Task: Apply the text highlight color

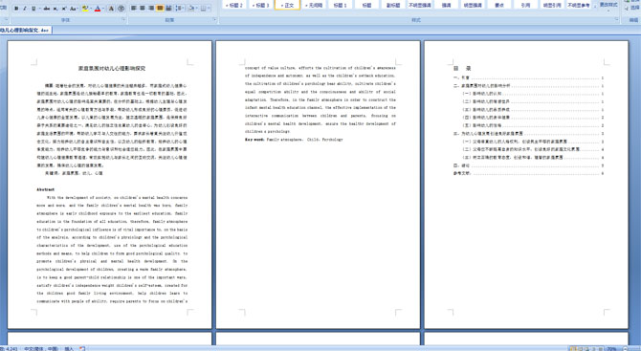Action: 85,9
